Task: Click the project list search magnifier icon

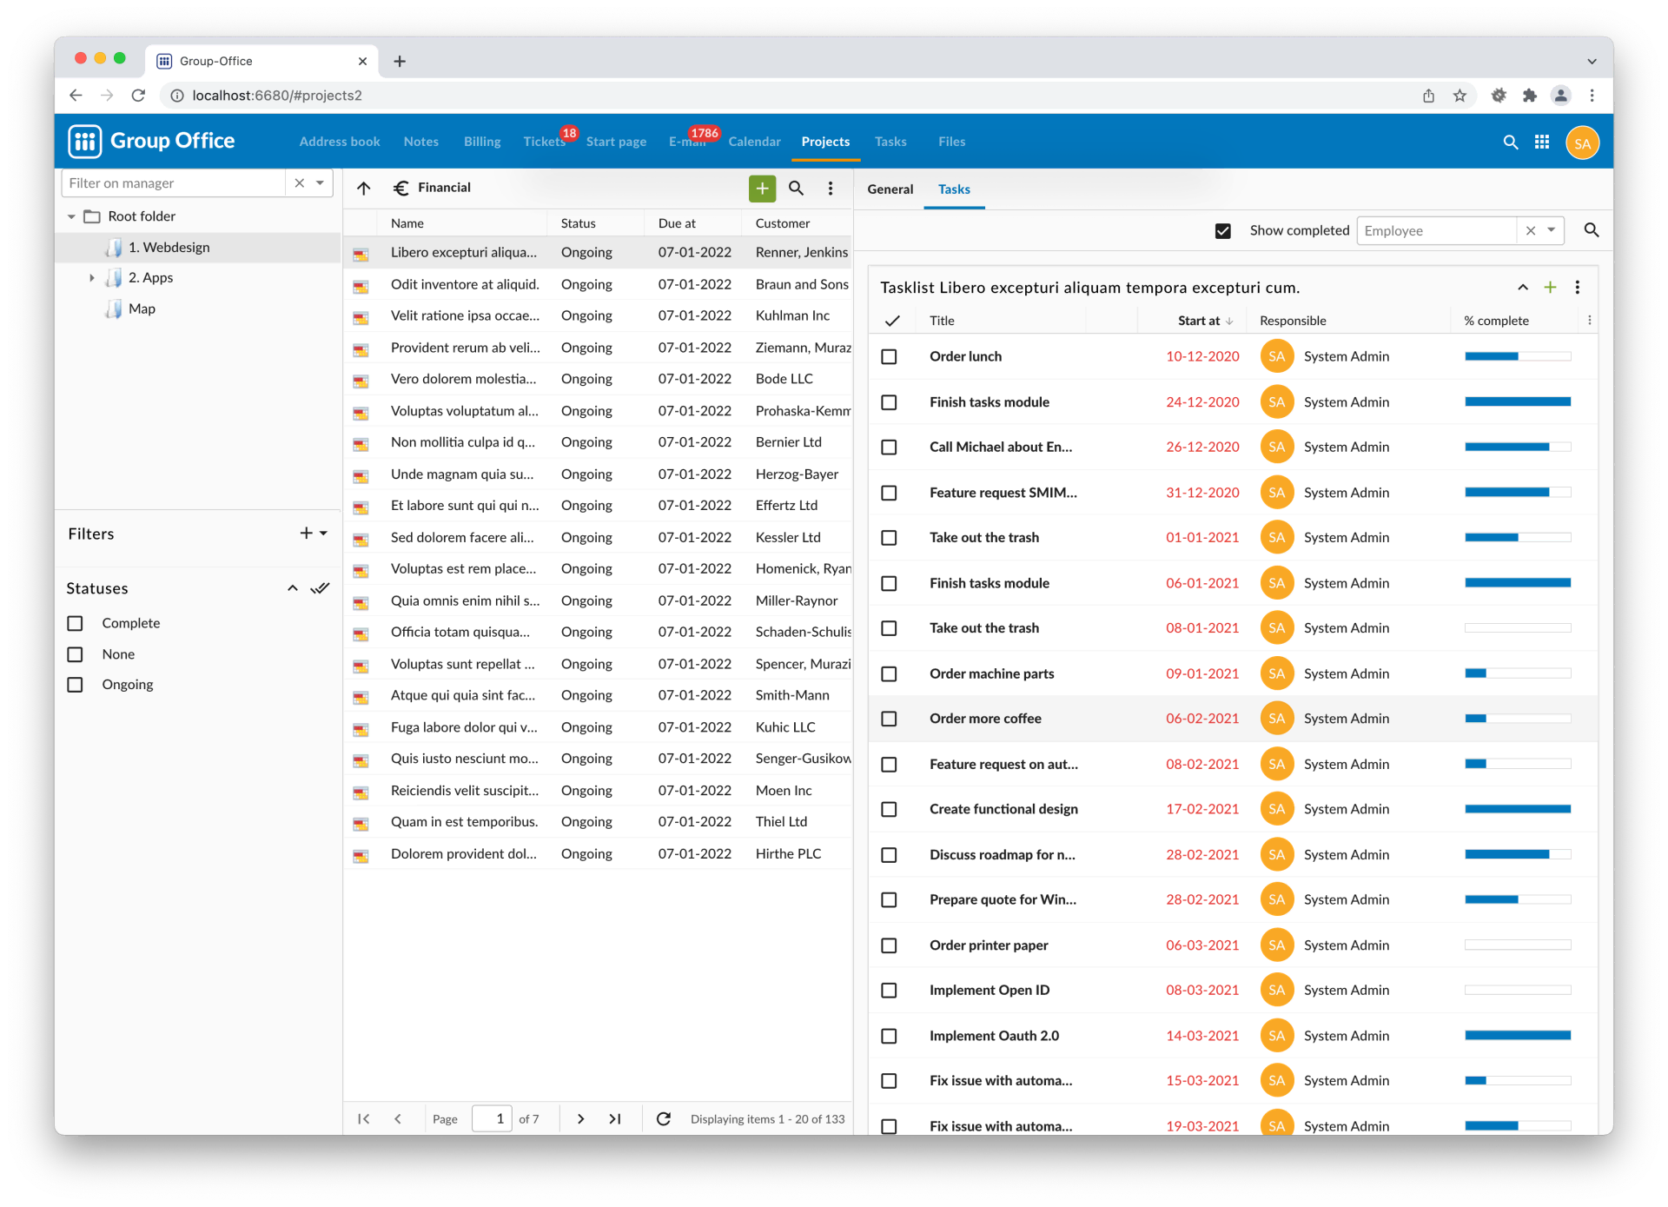Action: click(796, 188)
